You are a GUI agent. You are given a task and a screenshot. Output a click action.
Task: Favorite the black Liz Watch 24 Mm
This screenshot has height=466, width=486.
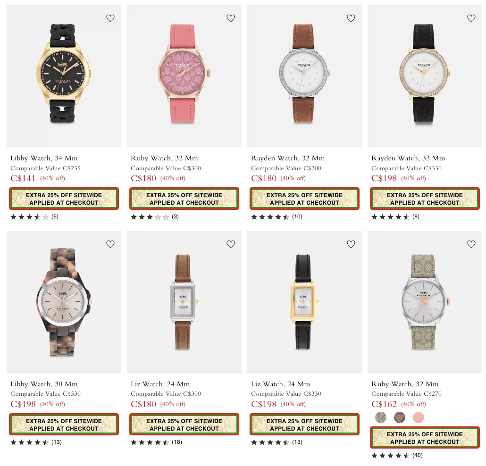coord(351,244)
